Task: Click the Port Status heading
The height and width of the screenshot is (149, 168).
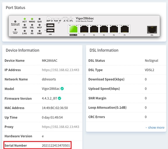Action: [x=15, y=8]
